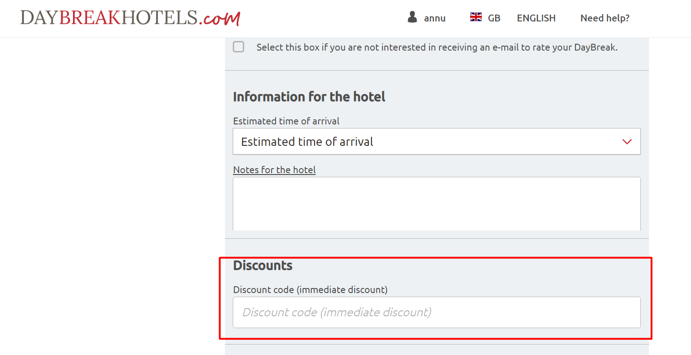Focus the Notes for the hotel text area
The image size is (691, 355).
(436, 204)
